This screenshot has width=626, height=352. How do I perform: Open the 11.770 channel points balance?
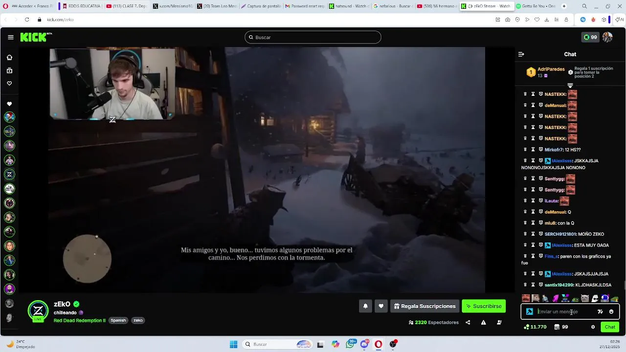pyautogui.click(x=535, y=327)
